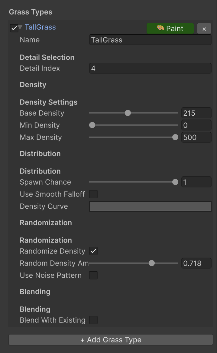Uncheck Randomize Density checkbox
The width and height of the screenshot is (217, 353).
click(93, 251)
